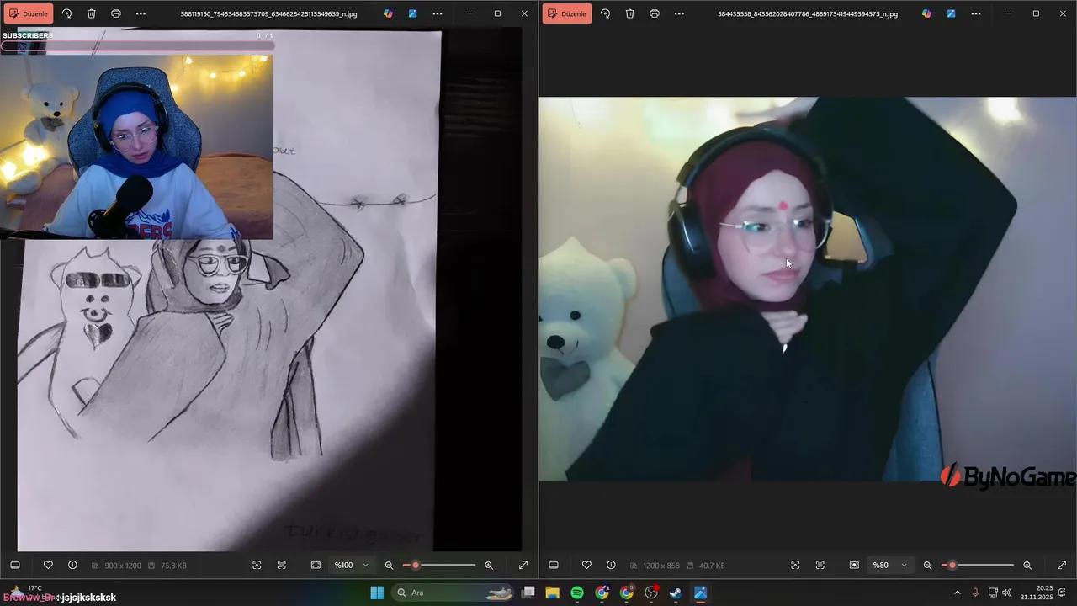Viewport: 1077px width, 606px height.
Task: Print the photo in right window
Action: click(x=655, y=13)
